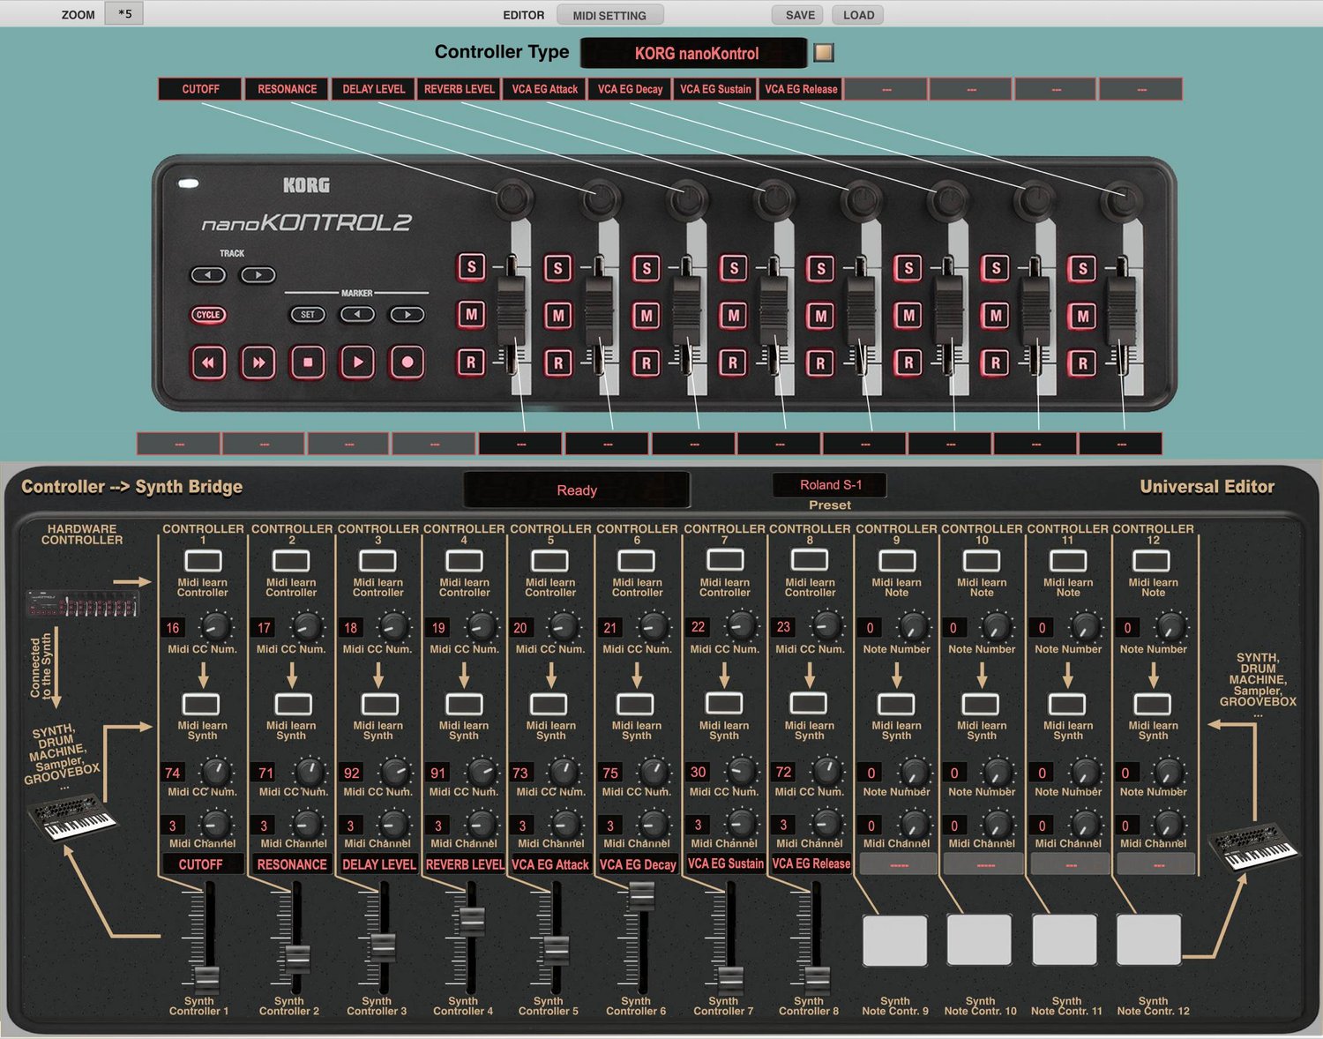The height and width of the screenshot is (1039, 1323).
Task: Switch to the EDITOR tab
Action: (x=523, y=15)
